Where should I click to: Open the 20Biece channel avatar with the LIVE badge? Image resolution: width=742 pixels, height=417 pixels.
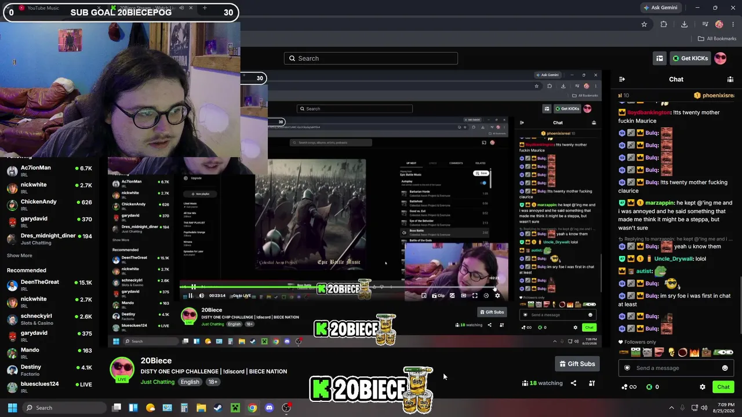(x=122, y=370)
